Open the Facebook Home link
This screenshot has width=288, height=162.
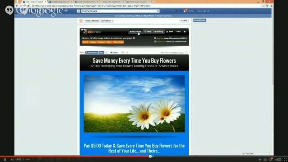pos(191,11)
